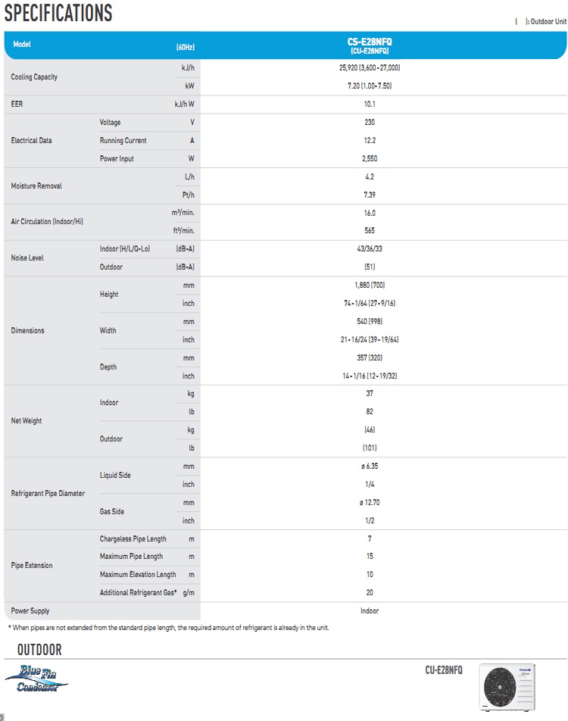Select the Cooling Capacity row label

coord(34,77)
